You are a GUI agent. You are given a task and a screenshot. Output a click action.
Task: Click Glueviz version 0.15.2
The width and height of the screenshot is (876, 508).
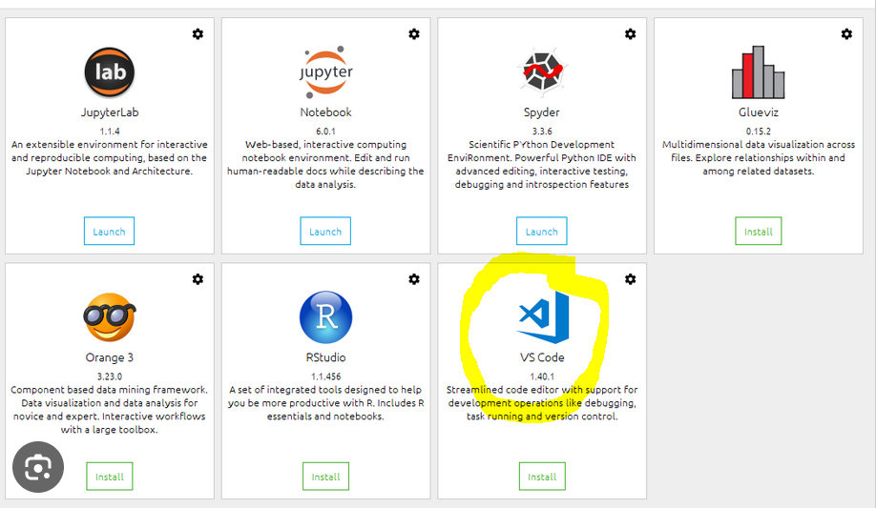pyautogui.click(x=758, y=132)
